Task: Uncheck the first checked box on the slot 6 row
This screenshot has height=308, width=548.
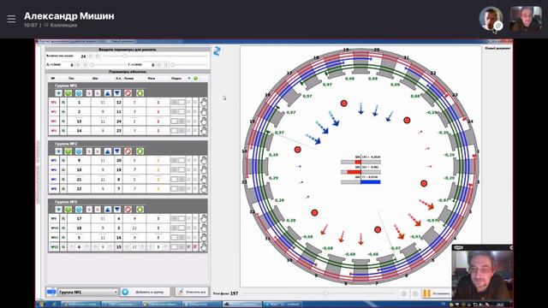Action: pos(188,247)
